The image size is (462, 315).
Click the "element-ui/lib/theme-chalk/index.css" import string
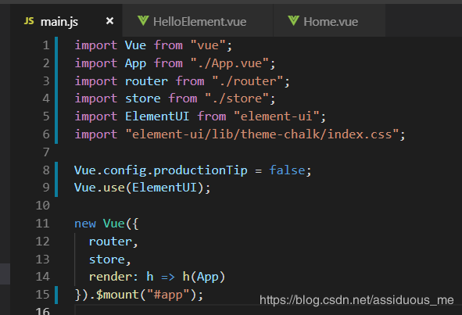pos(262,134)
